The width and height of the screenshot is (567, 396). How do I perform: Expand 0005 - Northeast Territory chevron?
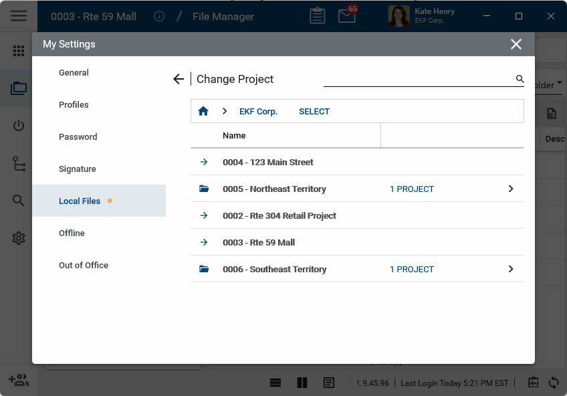click(x=511, y=189)
